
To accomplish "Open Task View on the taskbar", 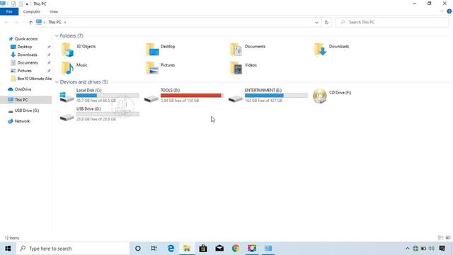I will [154, 249].
